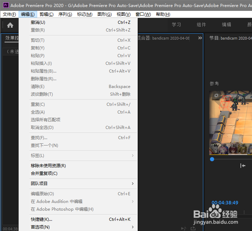Click the program timecode 00:04:38:49
The height and width of the screenshot is (231, 252).
(x=225, y=203)
